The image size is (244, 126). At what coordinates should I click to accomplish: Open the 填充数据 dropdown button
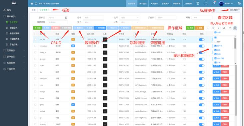100,28
